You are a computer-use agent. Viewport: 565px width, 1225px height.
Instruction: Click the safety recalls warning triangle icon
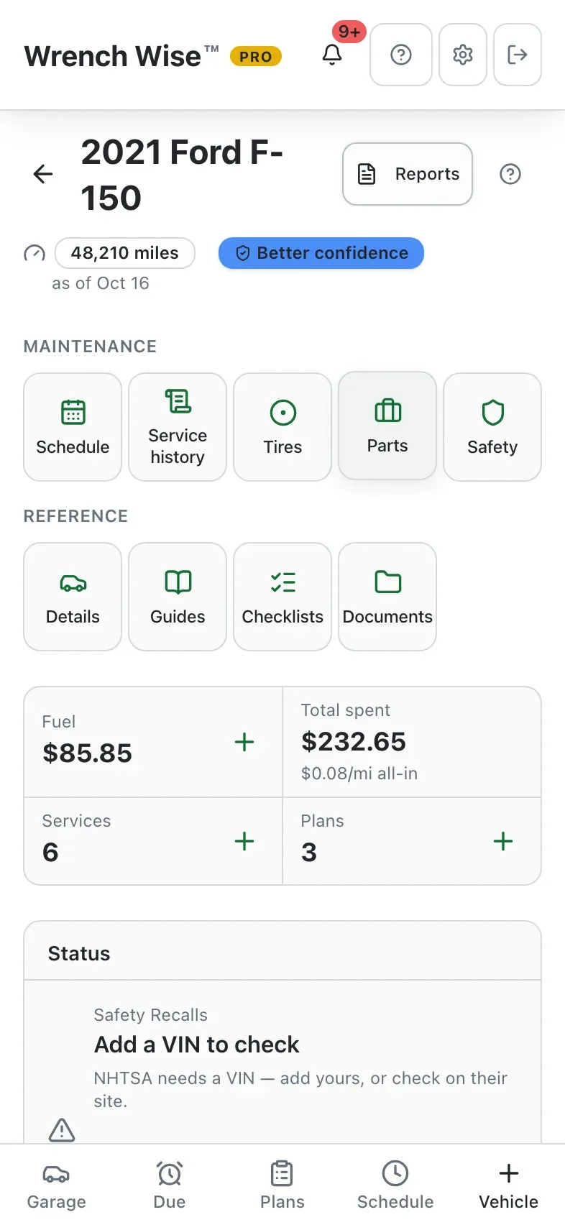coord(62,1130)
